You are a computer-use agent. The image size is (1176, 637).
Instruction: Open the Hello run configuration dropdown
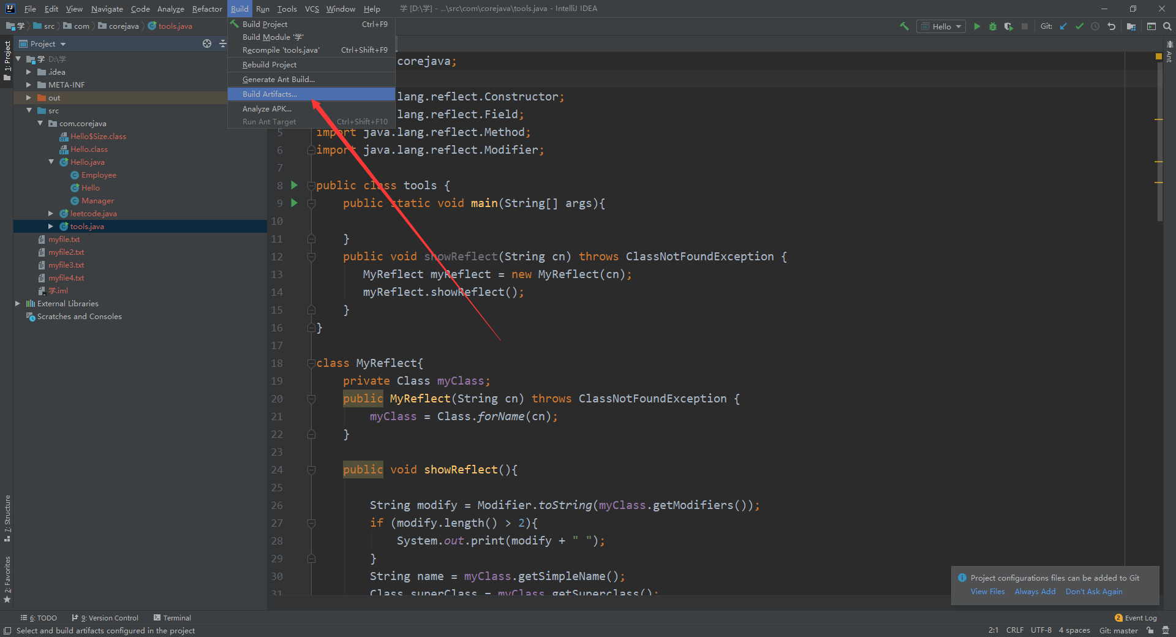pyautogui.click(x=958, y=26)
